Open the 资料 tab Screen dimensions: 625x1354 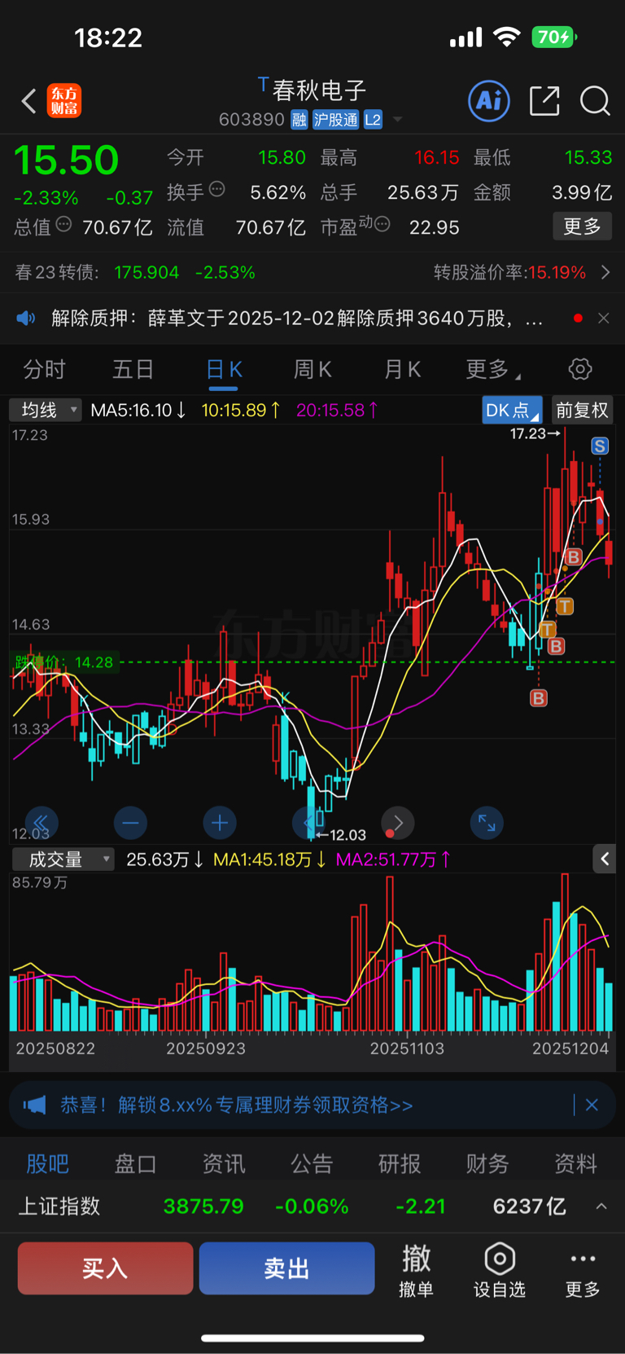pyautogui.click(x=576, y=1163)
